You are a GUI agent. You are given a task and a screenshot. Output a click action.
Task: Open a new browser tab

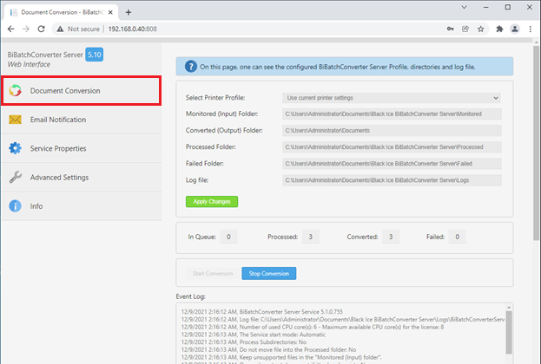tap(129, 11)
